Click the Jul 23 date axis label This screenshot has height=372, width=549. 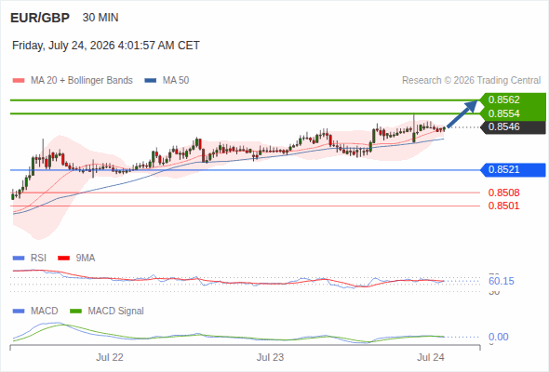pyautogui.click(x=270, y=357)
